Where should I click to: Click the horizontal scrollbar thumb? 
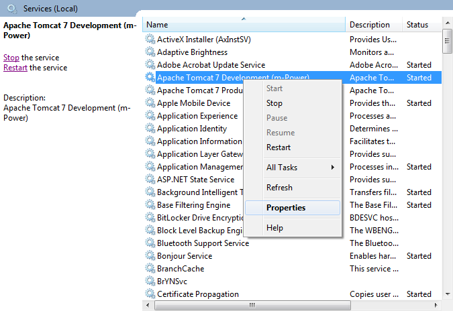[x=252, y=305]
